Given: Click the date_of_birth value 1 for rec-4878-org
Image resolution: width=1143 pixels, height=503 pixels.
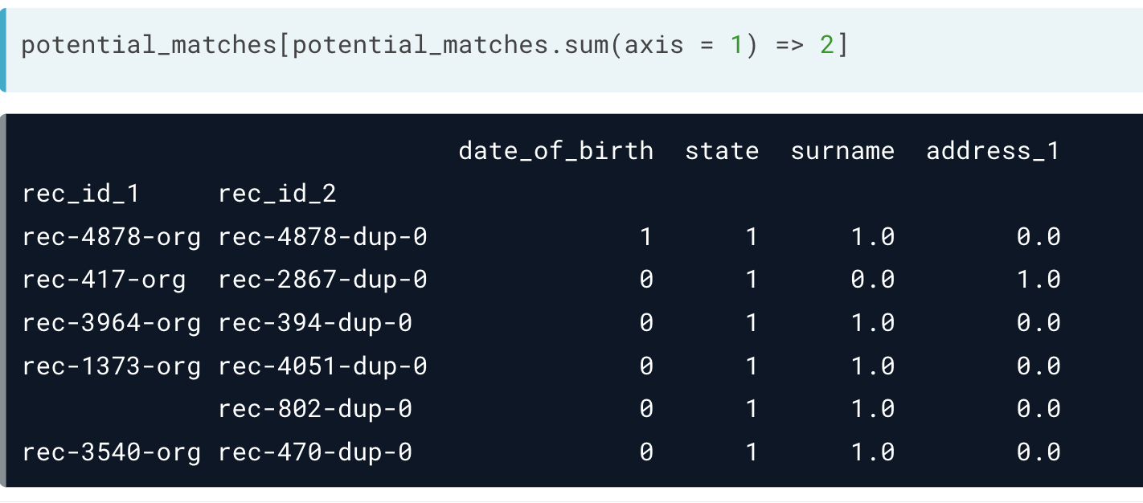Looking at the screenshot, I should 645,237.
